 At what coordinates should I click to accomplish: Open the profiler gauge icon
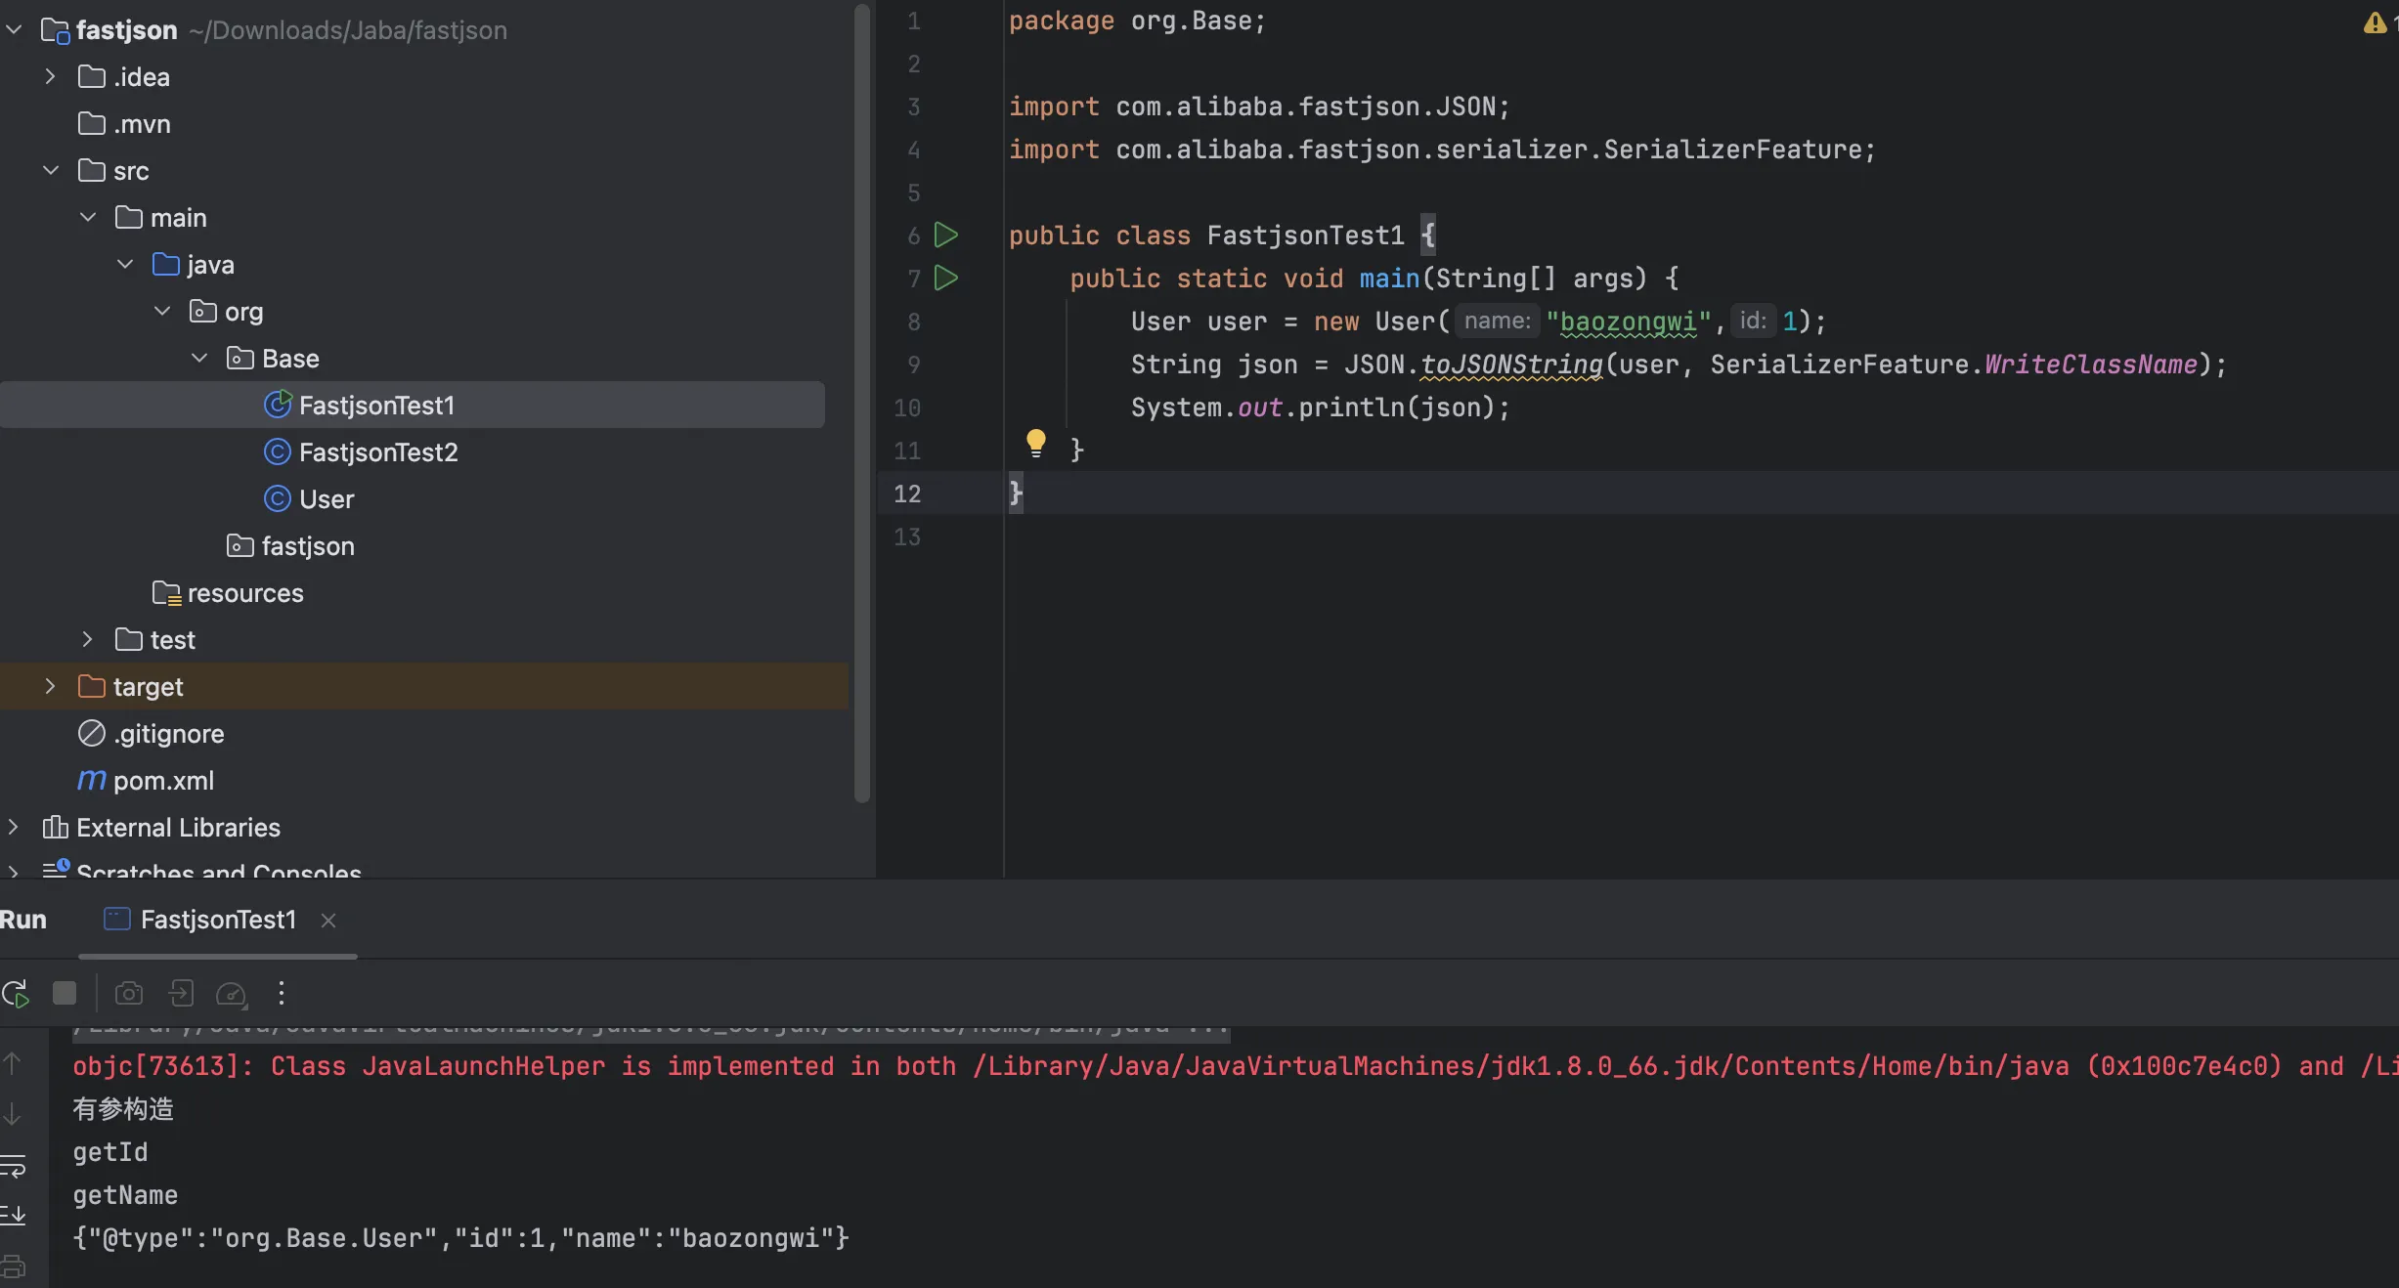(x=231, y=994)
